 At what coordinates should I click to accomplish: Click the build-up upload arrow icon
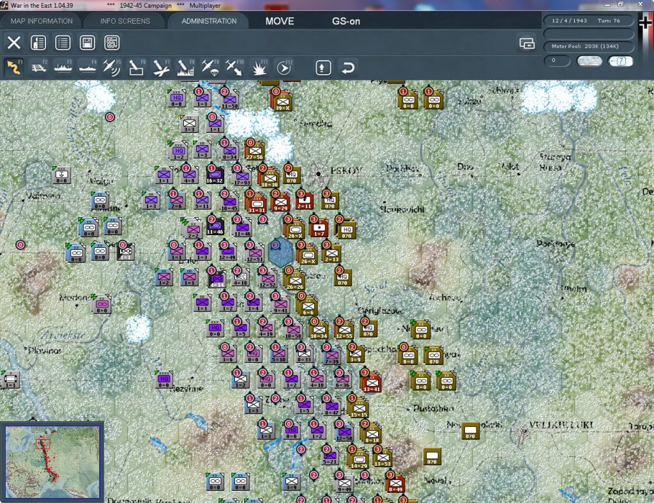[323, 68]
